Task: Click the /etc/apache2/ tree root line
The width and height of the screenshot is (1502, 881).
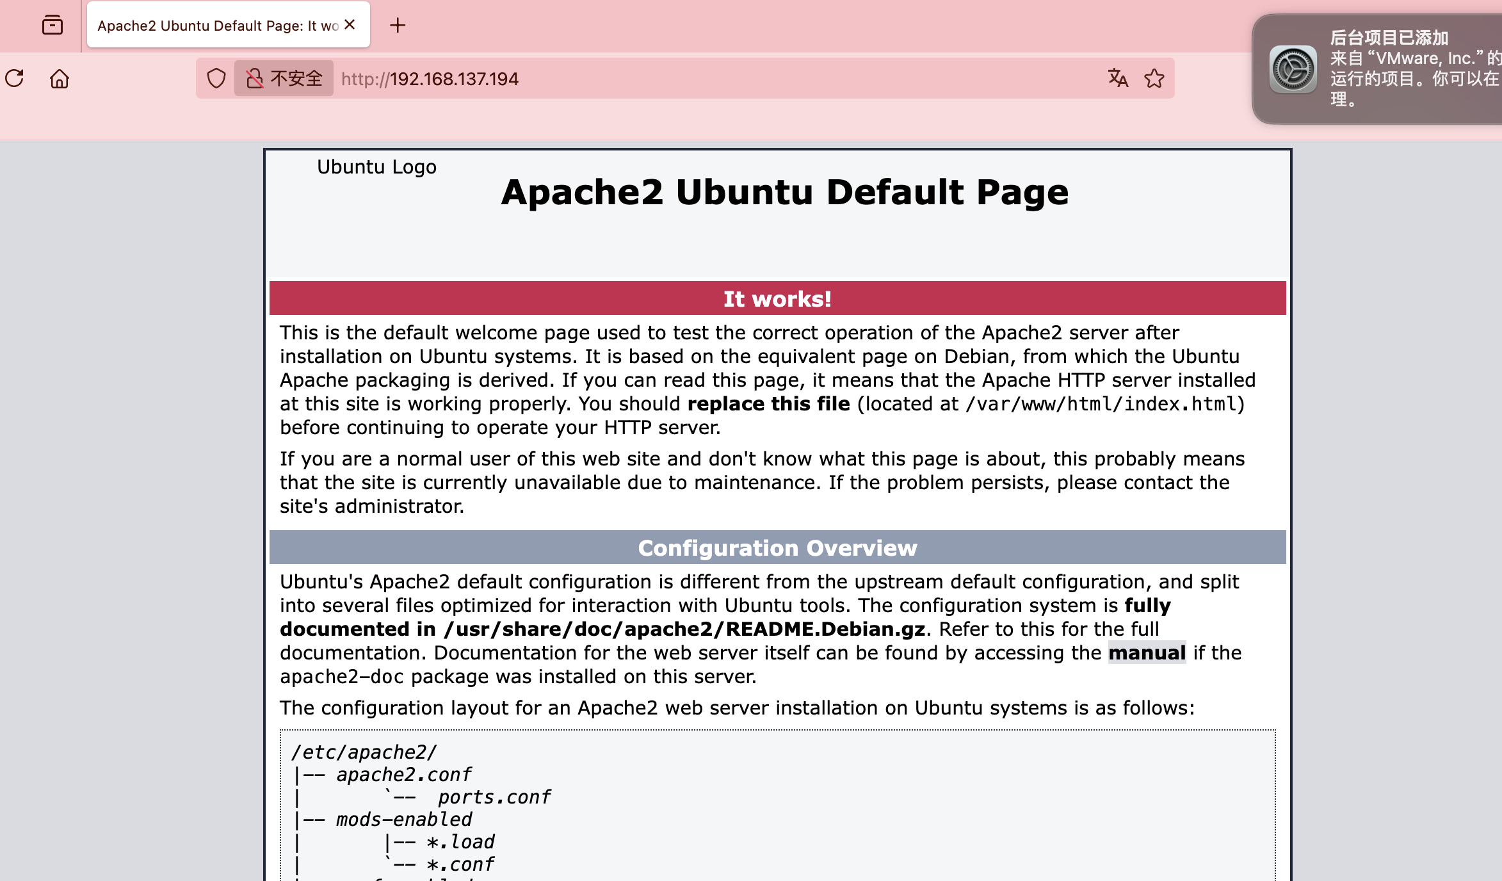Action: (x=364, y=752)
